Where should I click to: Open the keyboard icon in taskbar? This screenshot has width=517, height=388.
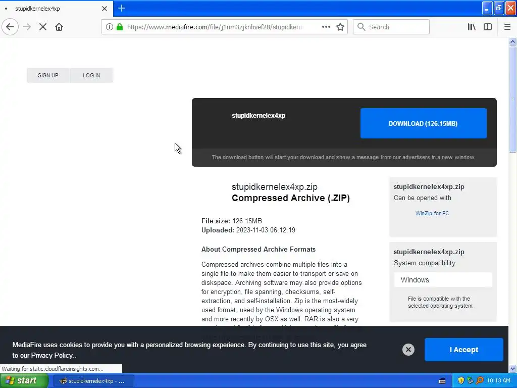pyautogui.click(x=442, y=381)
